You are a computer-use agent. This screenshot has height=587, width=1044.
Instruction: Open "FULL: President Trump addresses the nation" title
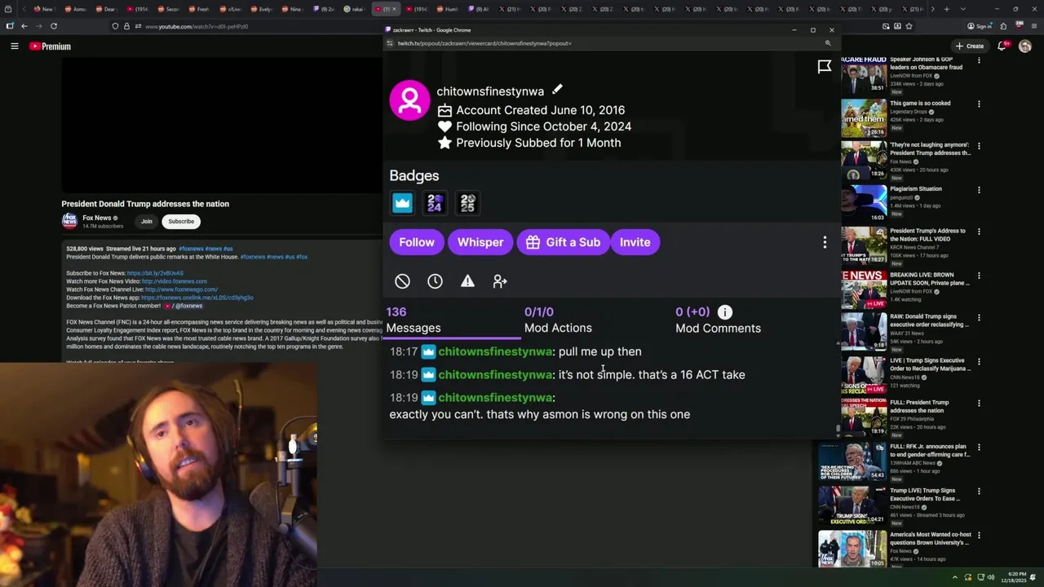point(919,406)
